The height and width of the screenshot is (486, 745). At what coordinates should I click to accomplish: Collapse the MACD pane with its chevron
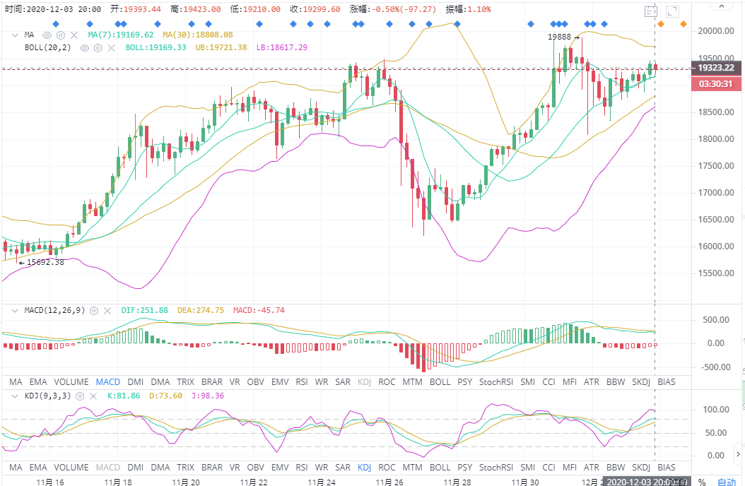[14, 310]
